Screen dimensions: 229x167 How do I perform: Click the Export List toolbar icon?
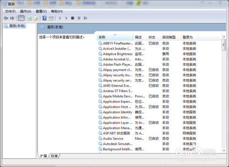pyautogui.click(x=36, y=18)
